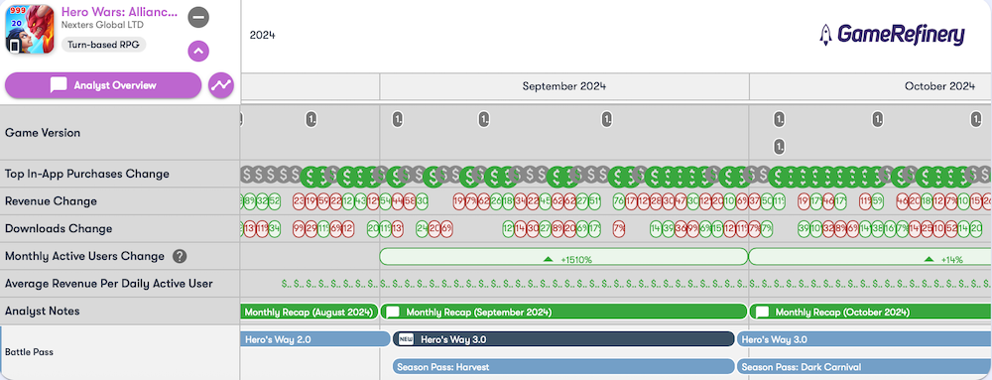This screenshot has height=380, width=992.
Task: Open Monthly Recap (August 2024) note
Action: coord(310,312)
